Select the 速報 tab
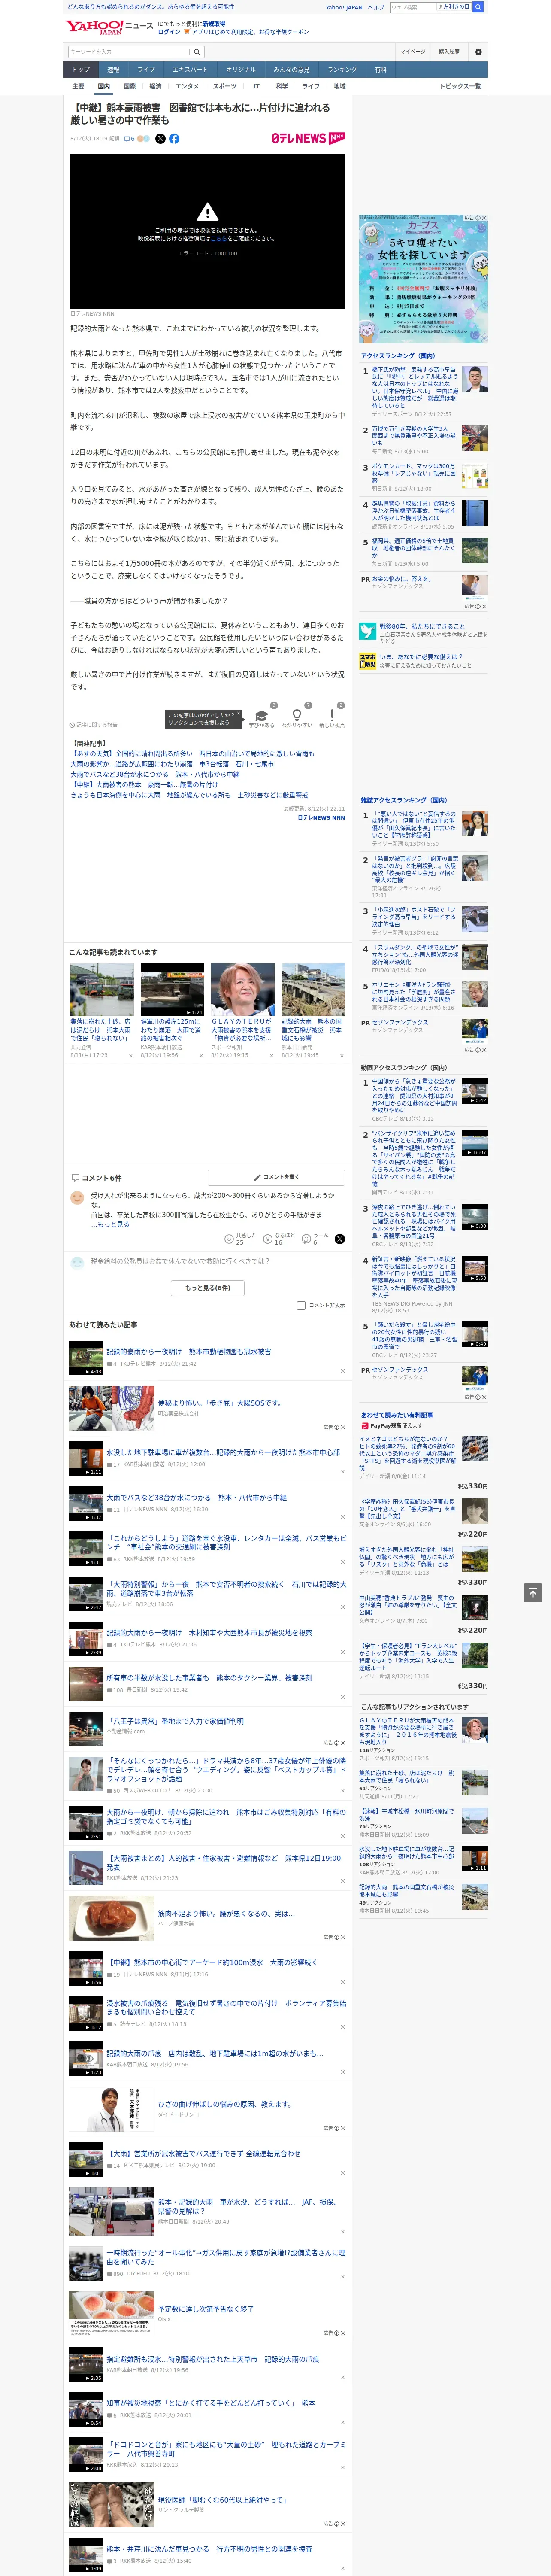 (113, 69)
